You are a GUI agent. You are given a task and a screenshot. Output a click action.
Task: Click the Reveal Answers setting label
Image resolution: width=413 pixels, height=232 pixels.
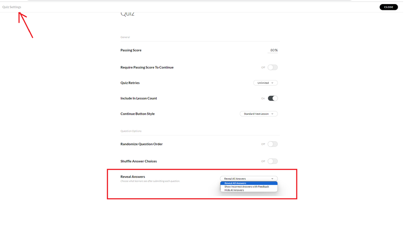132,177
